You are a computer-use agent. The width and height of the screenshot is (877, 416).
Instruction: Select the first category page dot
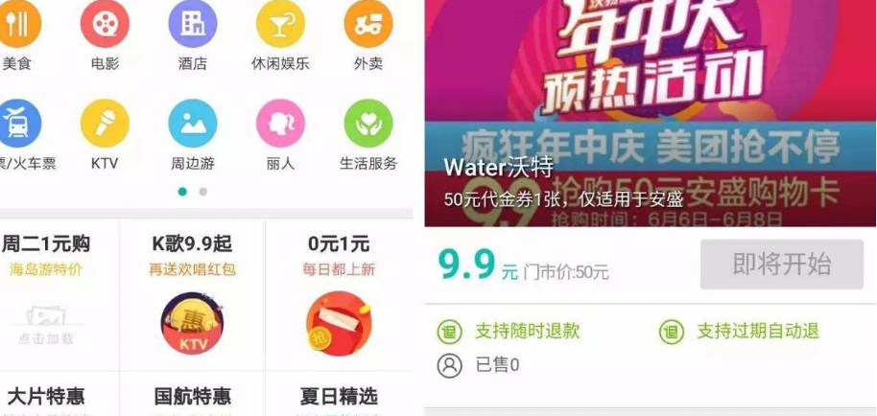(x=182, y=192)
